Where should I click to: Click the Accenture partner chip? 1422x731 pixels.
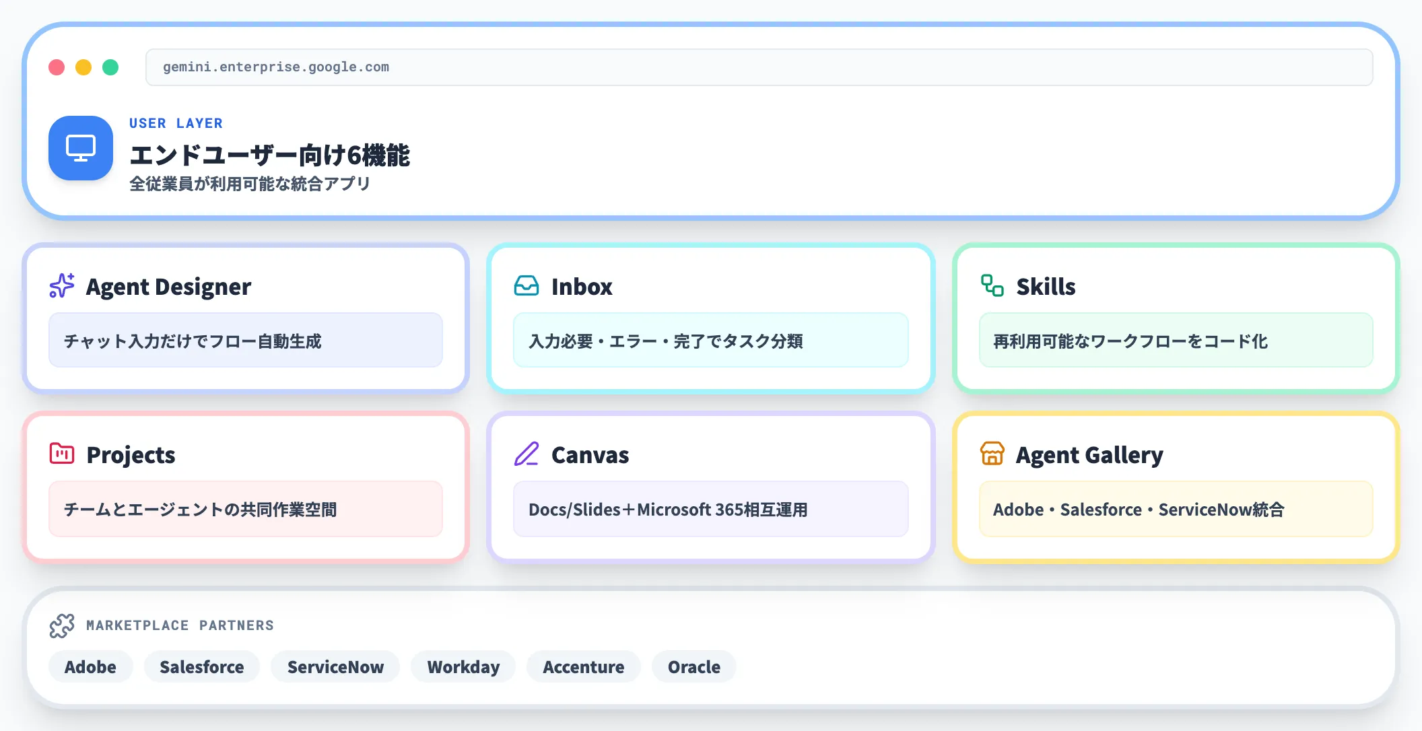point(583,666)
